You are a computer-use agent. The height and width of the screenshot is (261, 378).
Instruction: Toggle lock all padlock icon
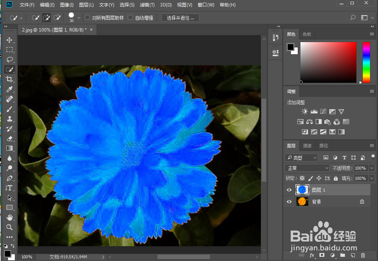click(x=336, y=178)
